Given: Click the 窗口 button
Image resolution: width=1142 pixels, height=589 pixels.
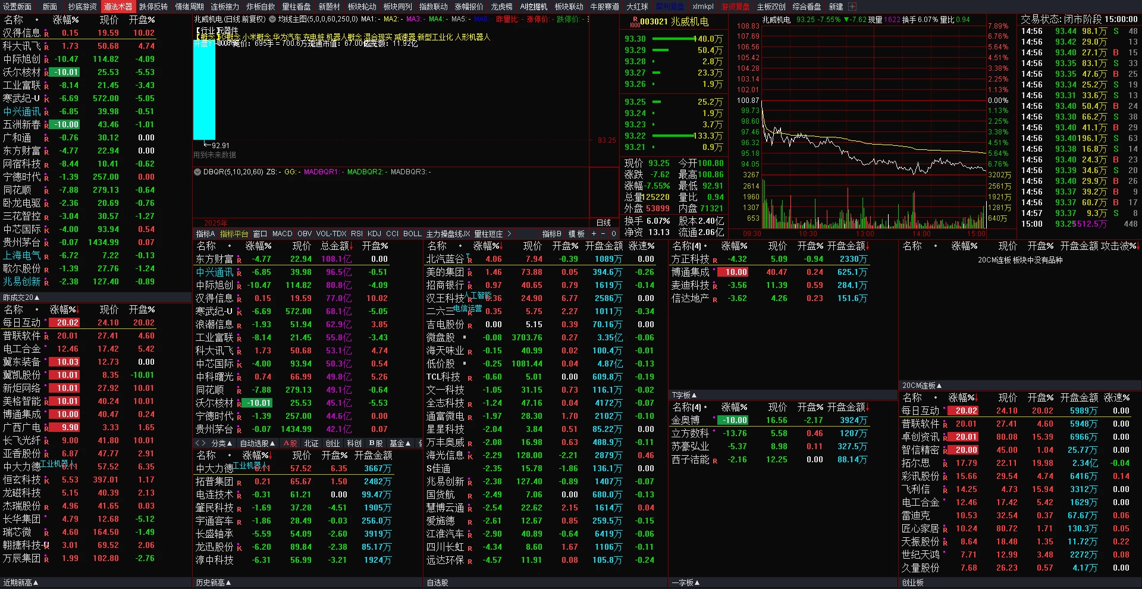Looking at the screenshot, I should (260, 234).
